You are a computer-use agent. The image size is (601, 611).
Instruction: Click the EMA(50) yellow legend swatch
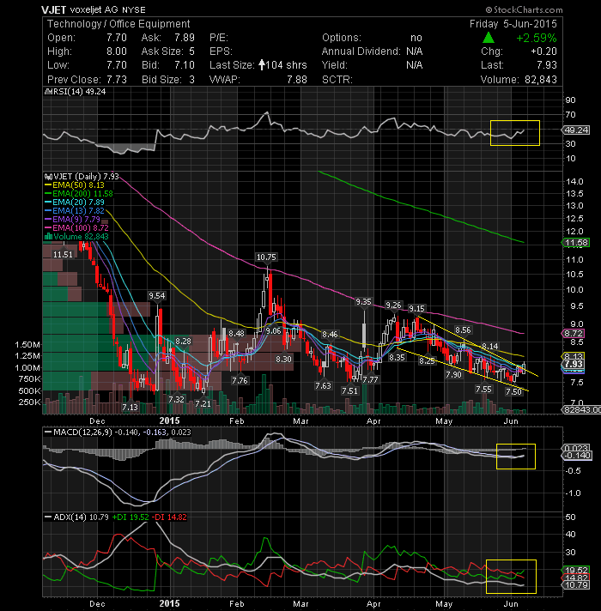tap(48, 185)
